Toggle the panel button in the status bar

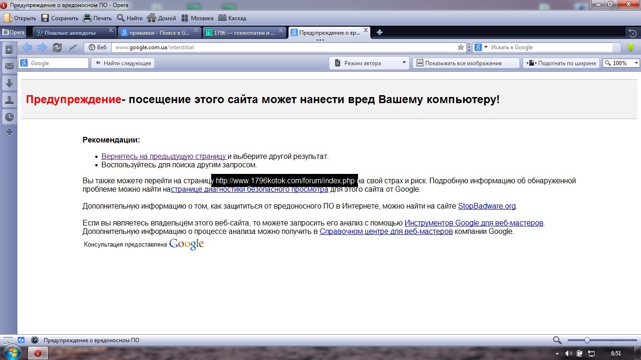click(8, 340)
